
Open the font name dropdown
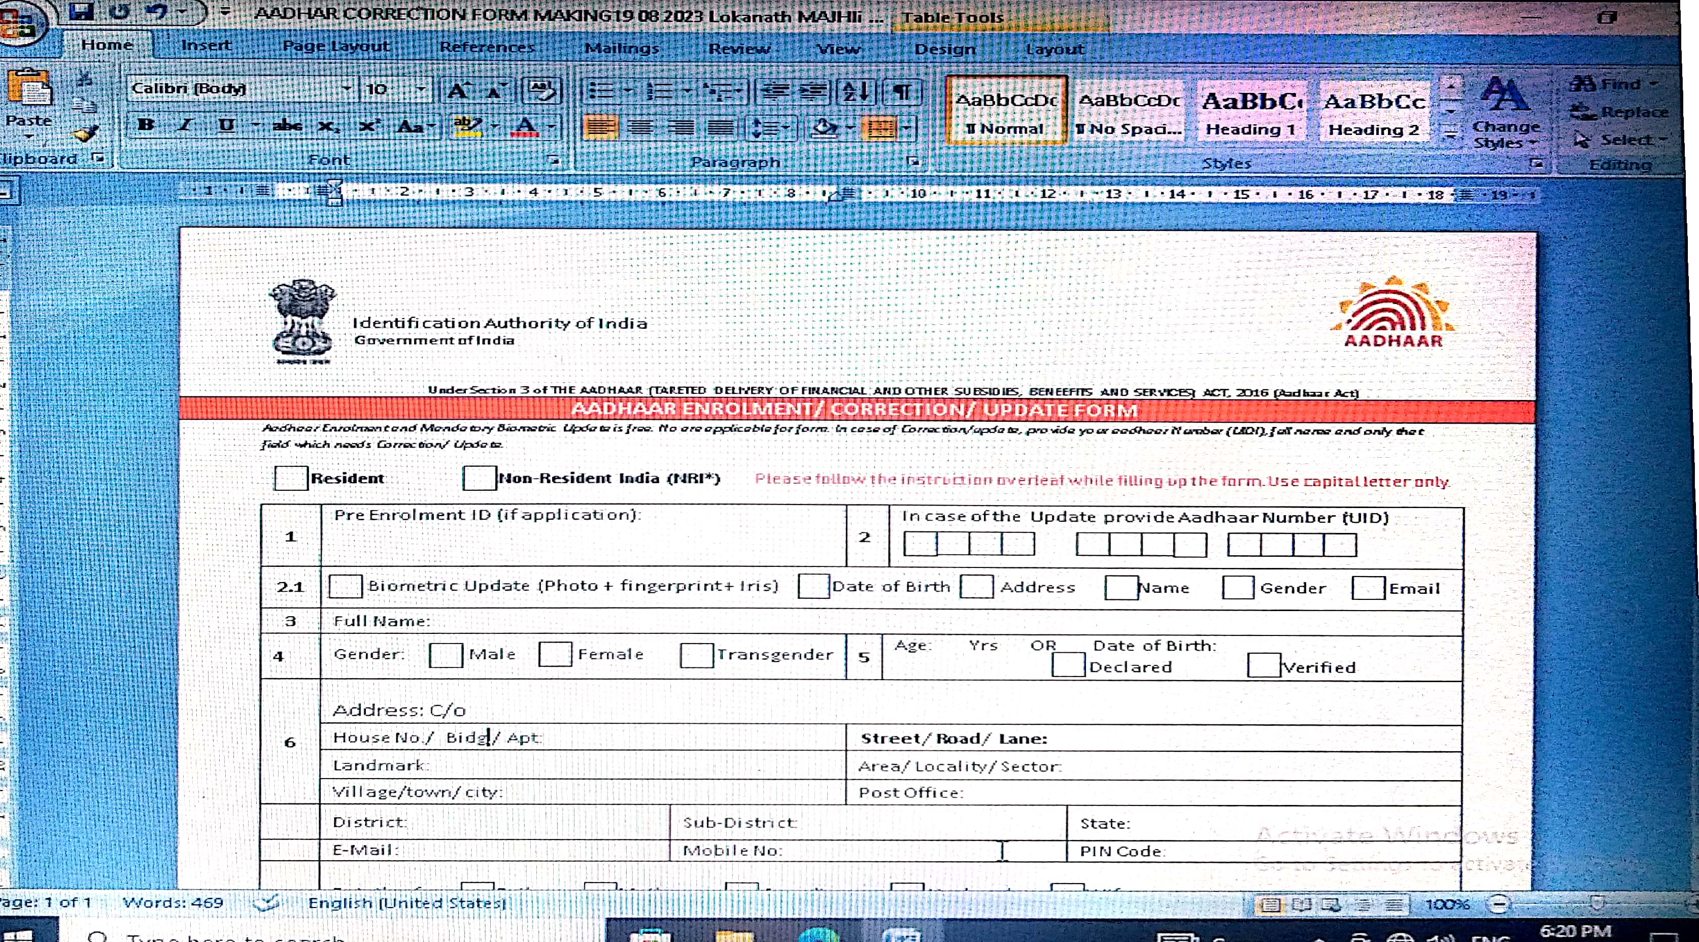pos(346,88)
